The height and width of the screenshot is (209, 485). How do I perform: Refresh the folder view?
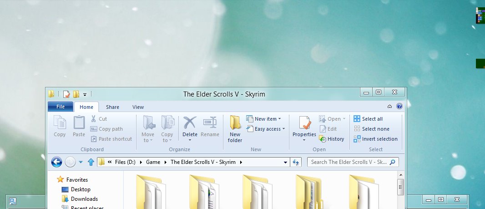click(296, 162)
